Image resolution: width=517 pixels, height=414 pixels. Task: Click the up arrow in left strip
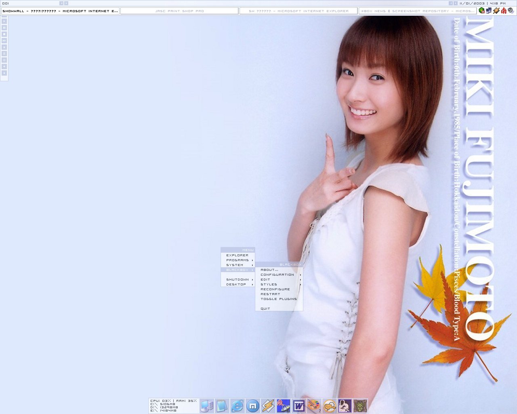click(x=4, y=66)
